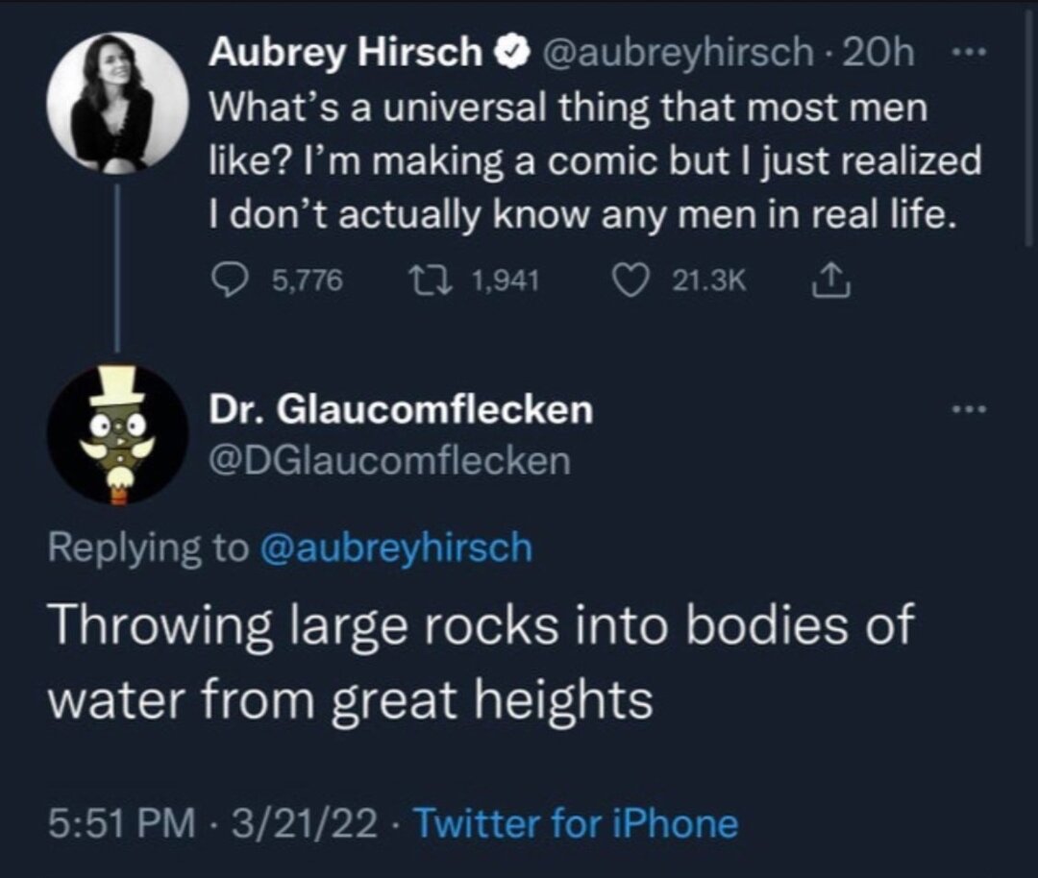The width and height of the screenshot is (1038, 878).
Task: Open Dr. Glaucomflecken's top-hat avatar
Action: pyautogui.click(x=117, y=433)
